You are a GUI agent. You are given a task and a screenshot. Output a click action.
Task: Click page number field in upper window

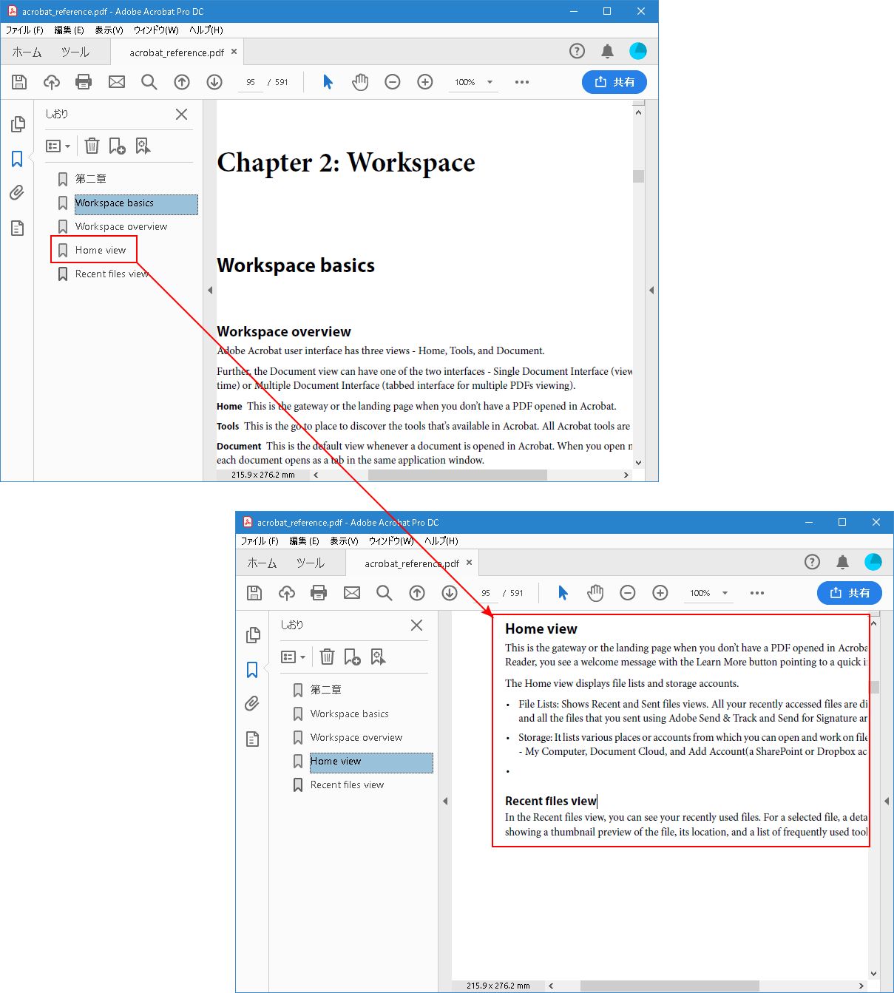(x=251, y=82)
